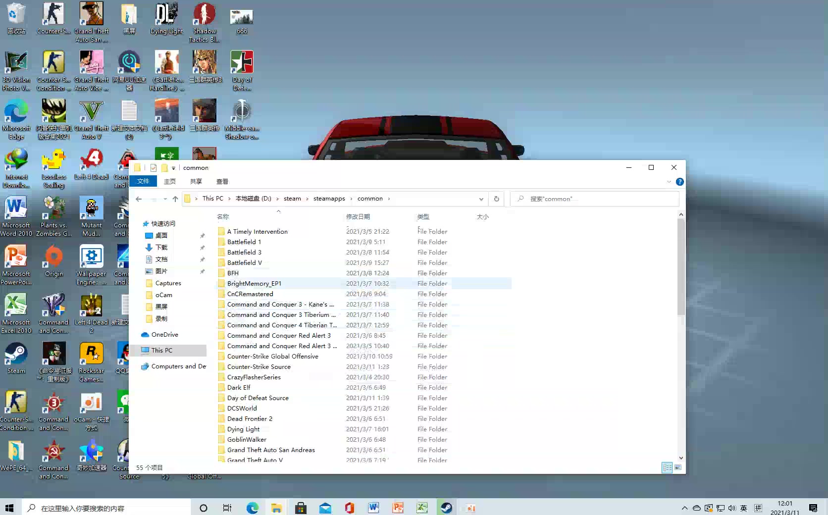Open Microsoft Word 2010 desktop shortcut

point(16,216)
